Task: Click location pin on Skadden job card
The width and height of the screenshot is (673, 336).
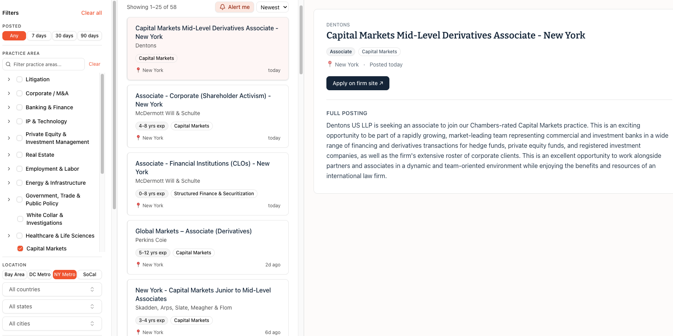Action: tap(138, 332)
